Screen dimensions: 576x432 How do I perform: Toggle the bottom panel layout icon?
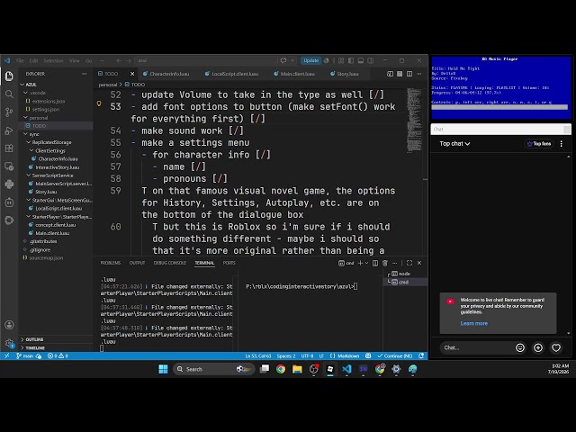click(361, 60)
